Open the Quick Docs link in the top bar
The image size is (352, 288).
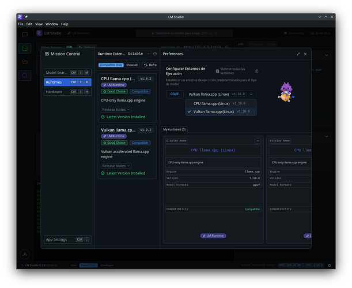click(x=320, y=33)
